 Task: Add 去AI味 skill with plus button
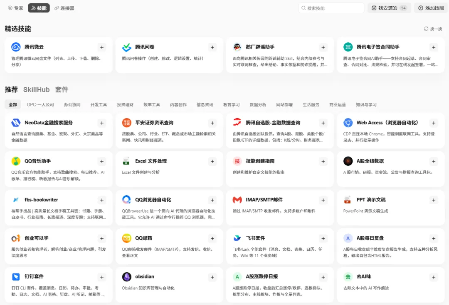434,277
